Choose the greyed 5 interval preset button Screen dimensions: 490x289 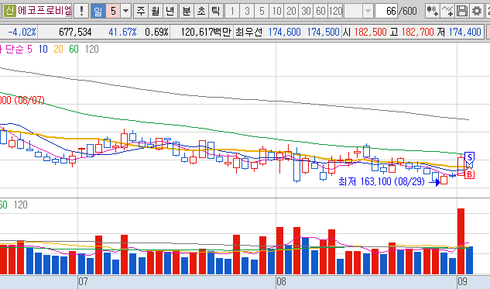[262, 12]
